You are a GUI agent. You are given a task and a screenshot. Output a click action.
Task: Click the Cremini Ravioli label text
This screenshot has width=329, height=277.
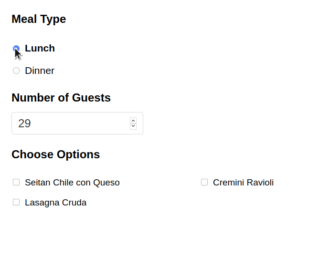[x=243, y=183]
